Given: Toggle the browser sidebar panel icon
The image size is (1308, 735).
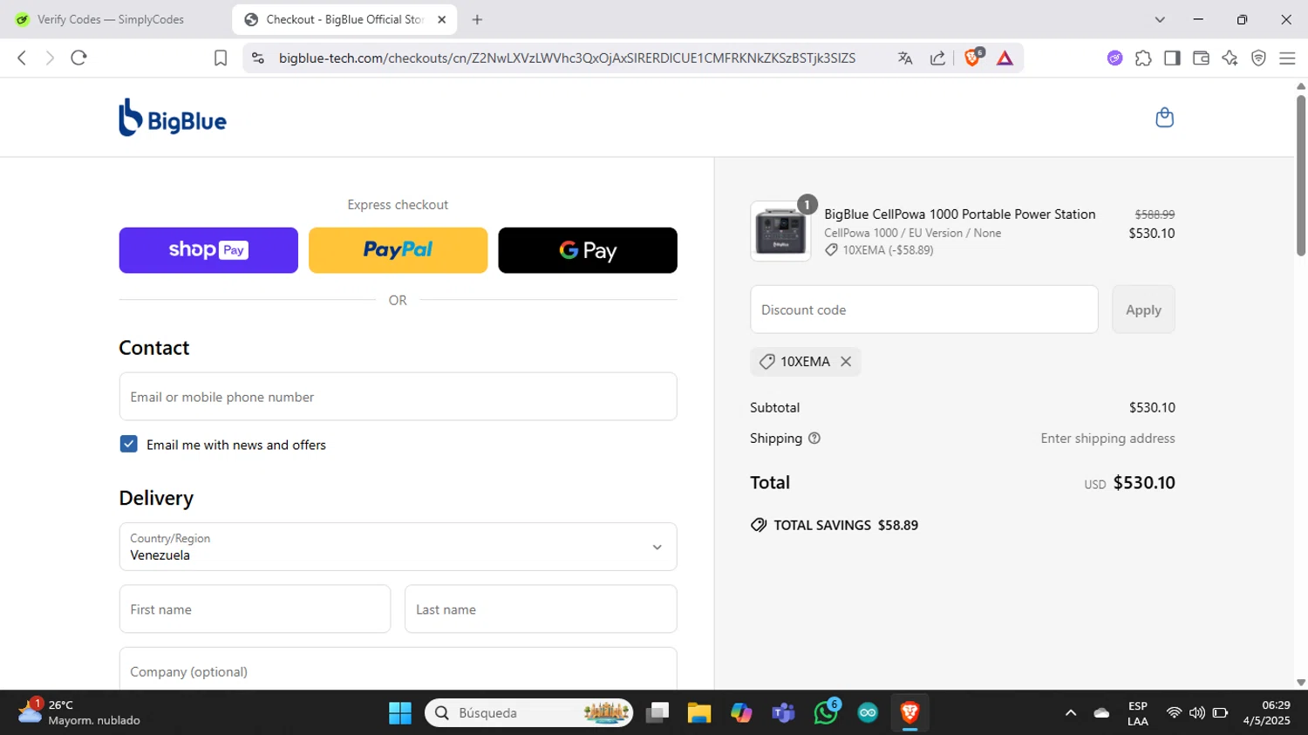Looking at the screenshot, I should click(x=1172, y=58).
